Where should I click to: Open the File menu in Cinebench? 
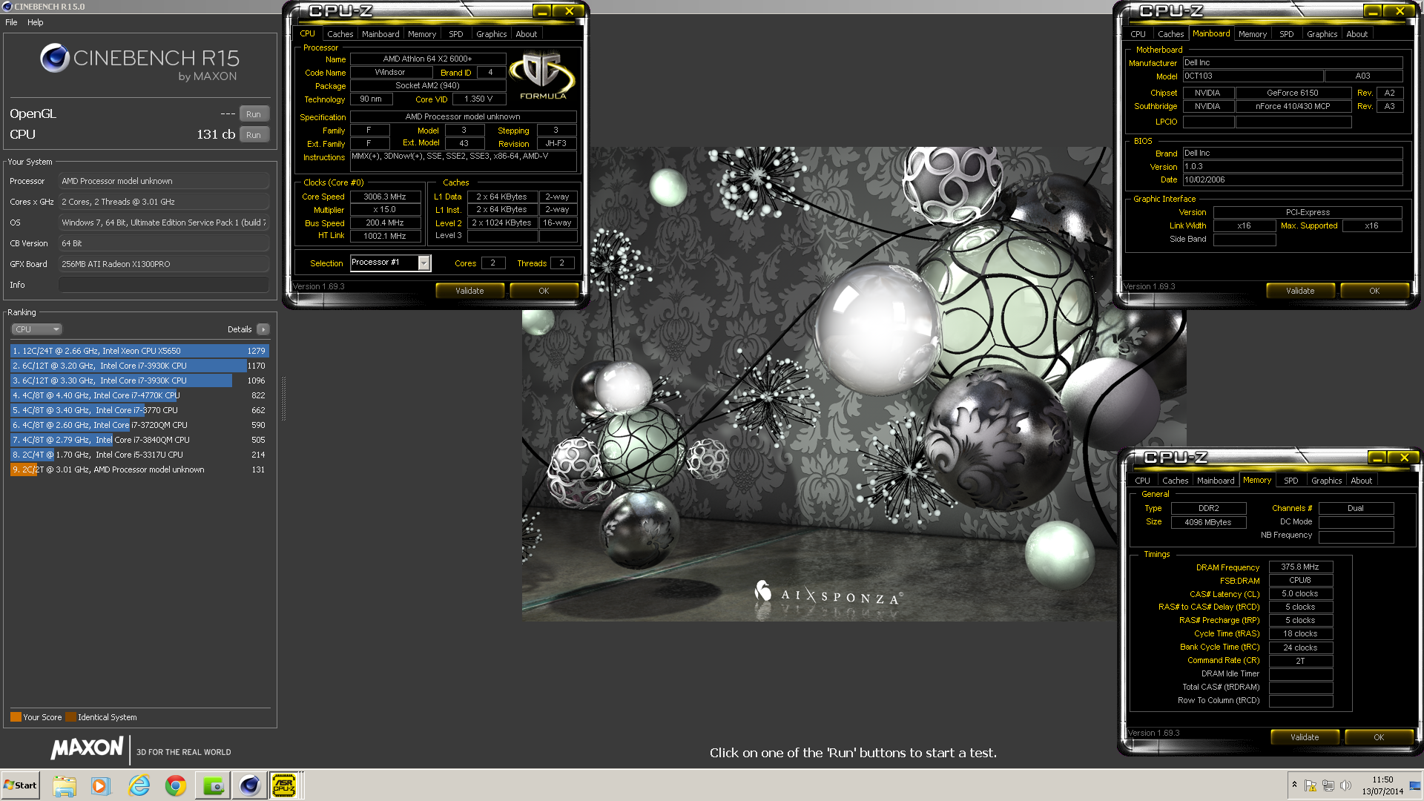pyautogui.click(x=11, y=22)
